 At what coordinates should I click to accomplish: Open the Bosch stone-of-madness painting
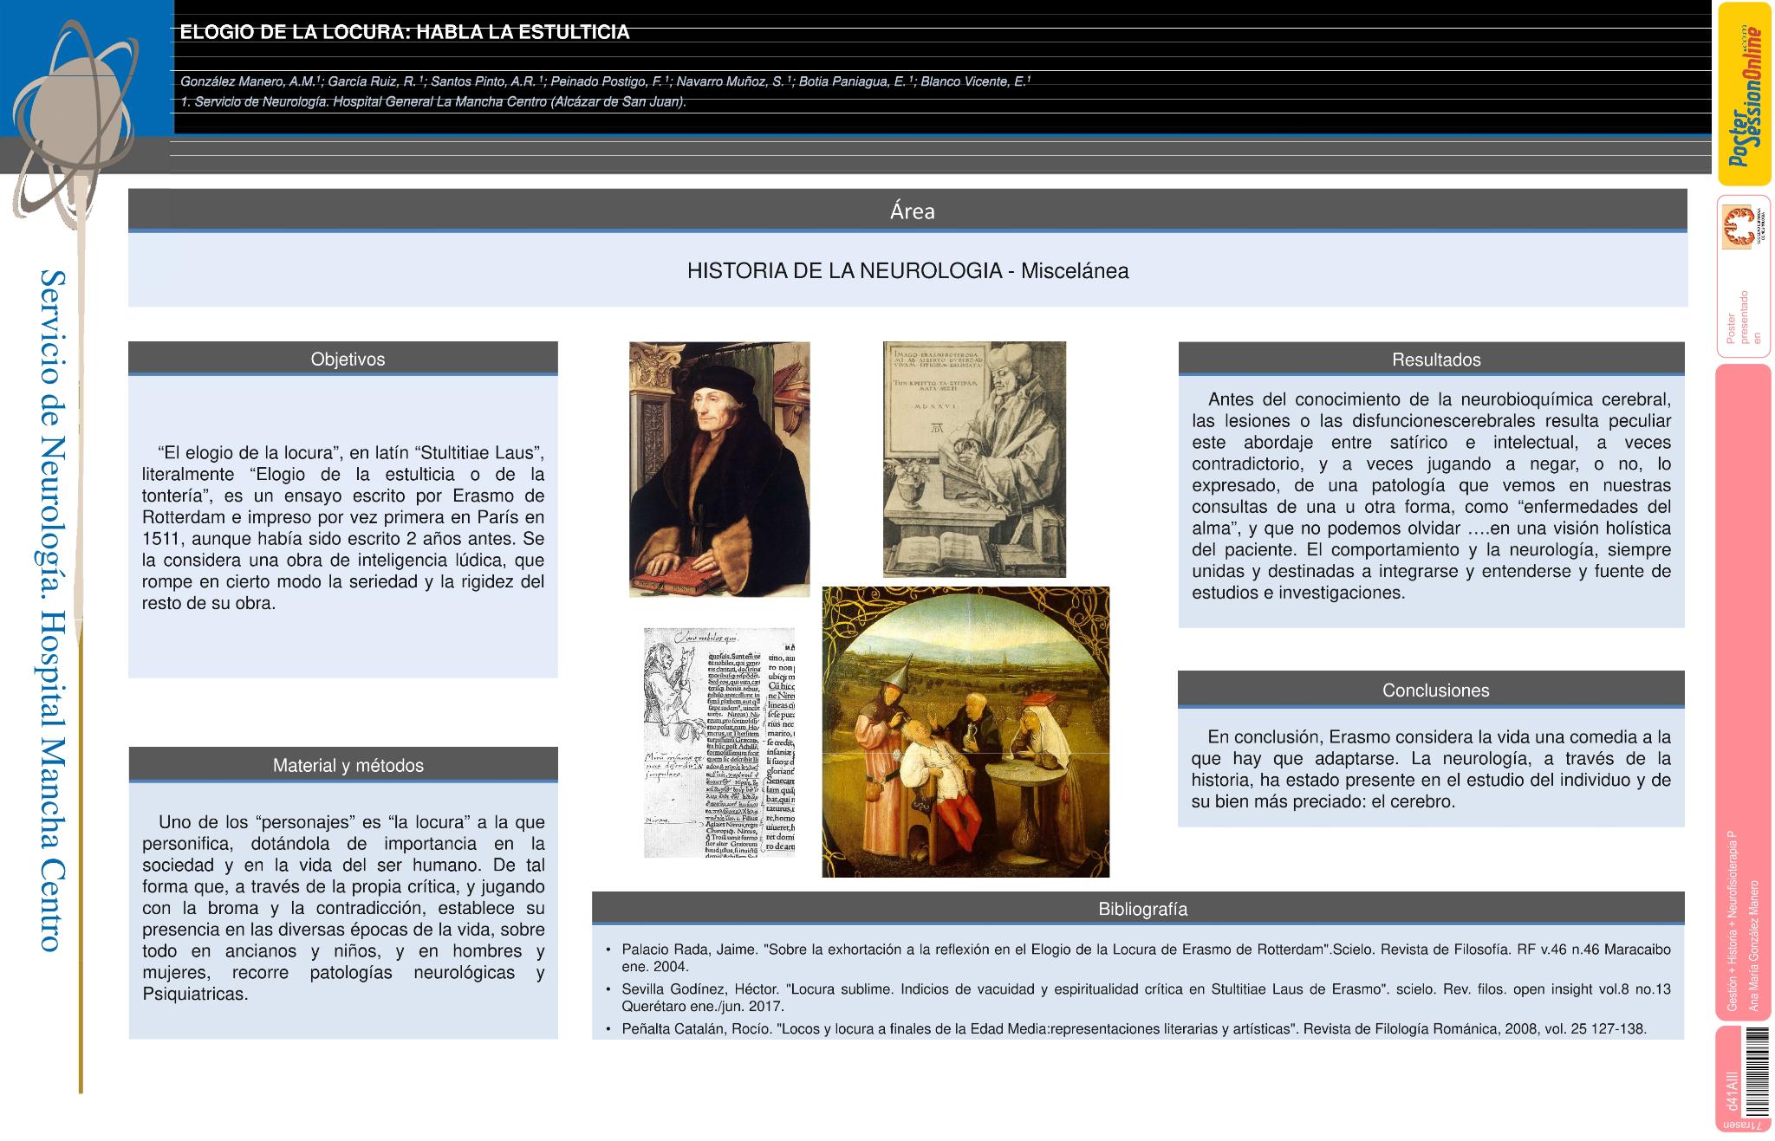point(966,732)
